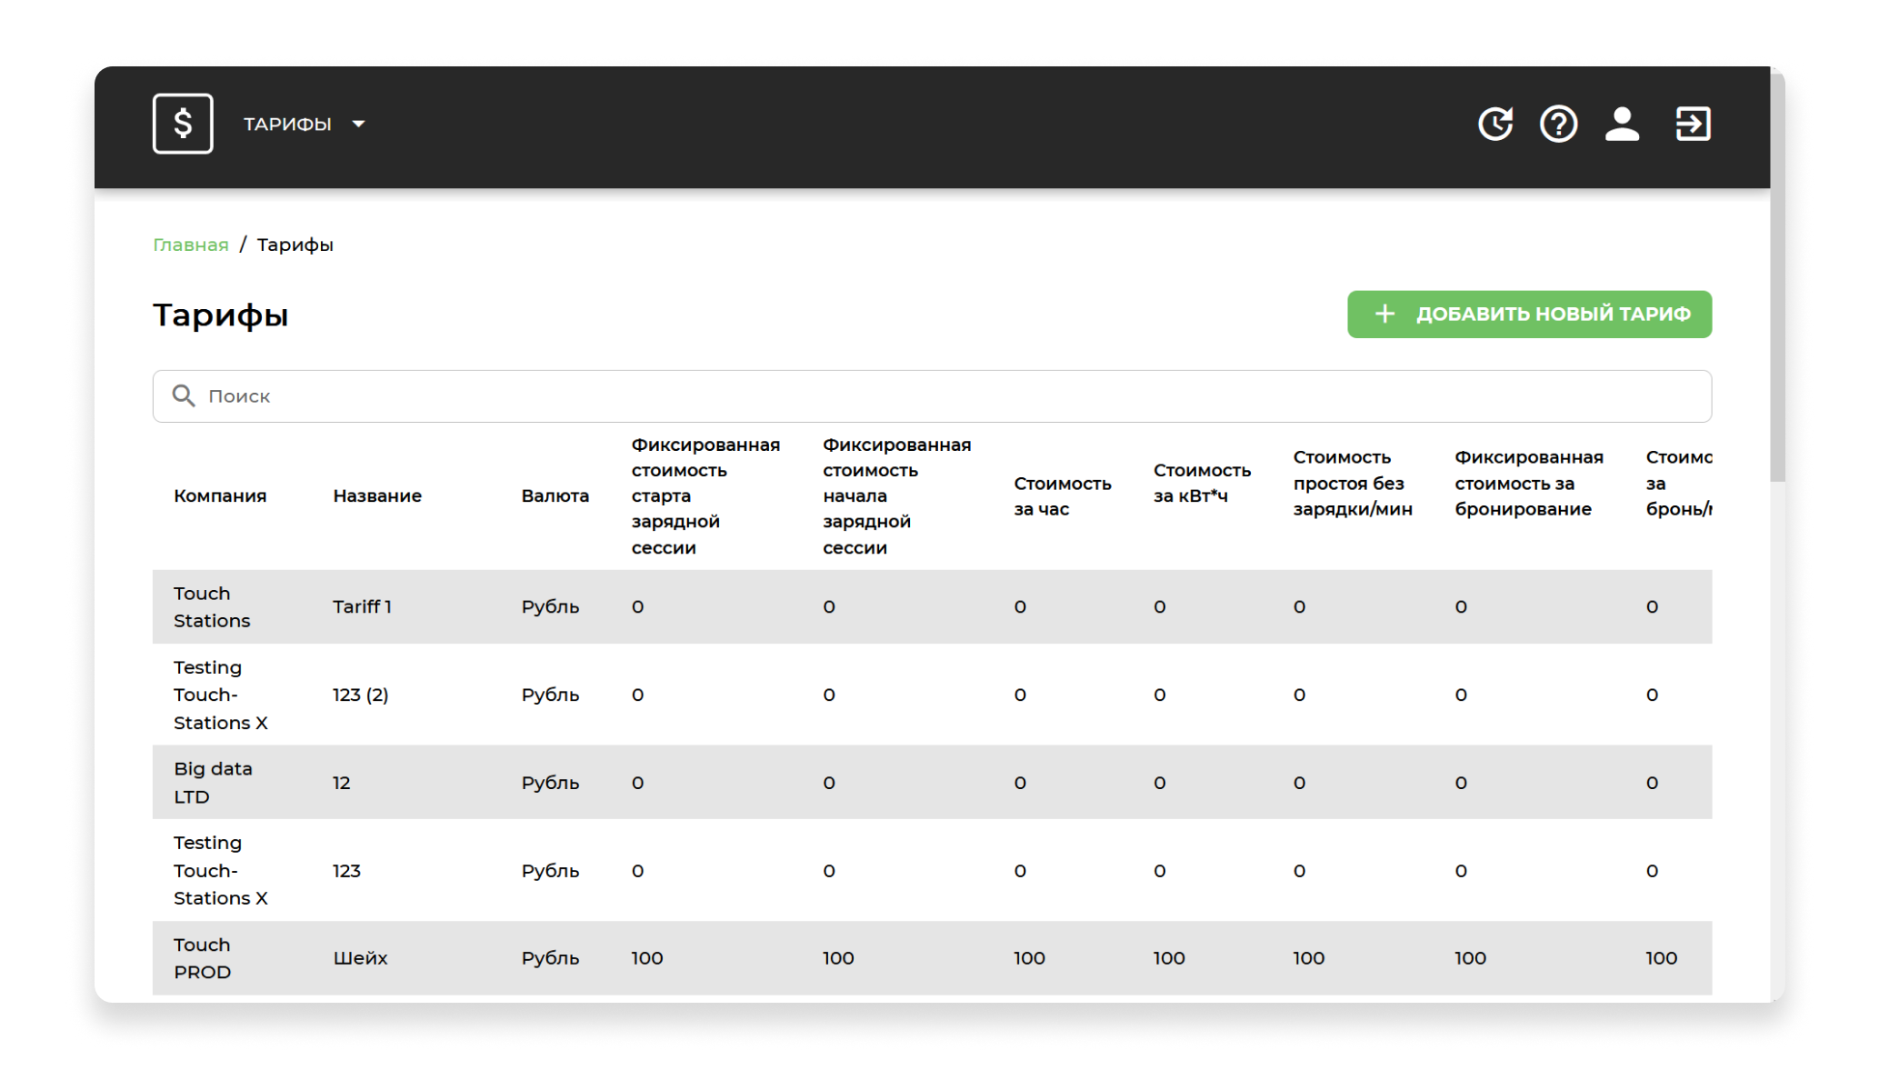
Task: Sort by Название column header
Action: pos(377,496)
